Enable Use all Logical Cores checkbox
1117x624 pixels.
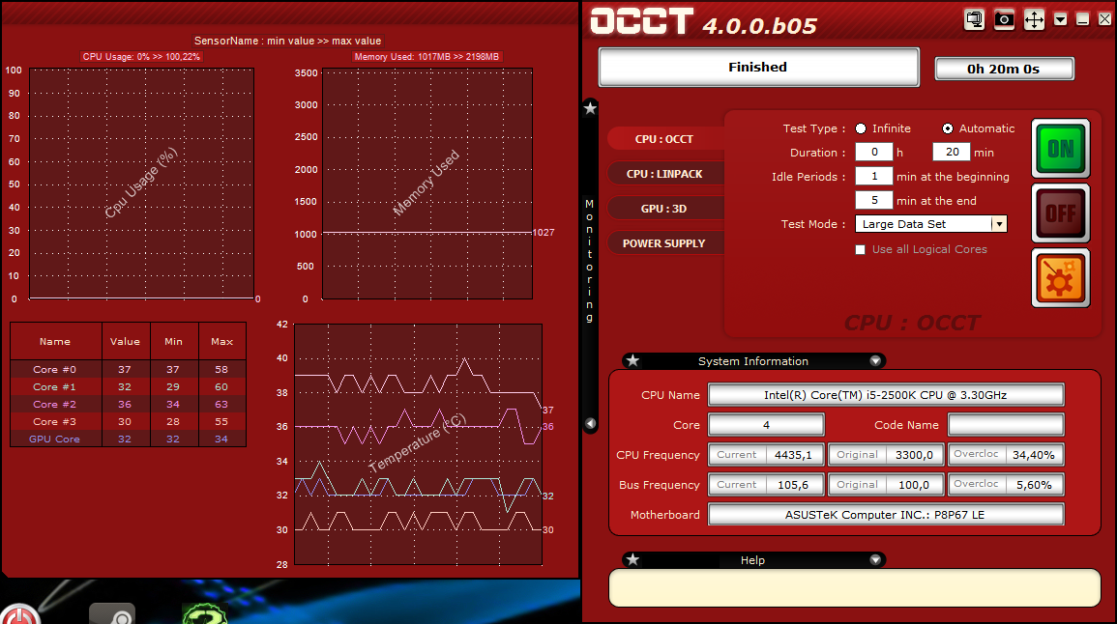click(861, 249)
